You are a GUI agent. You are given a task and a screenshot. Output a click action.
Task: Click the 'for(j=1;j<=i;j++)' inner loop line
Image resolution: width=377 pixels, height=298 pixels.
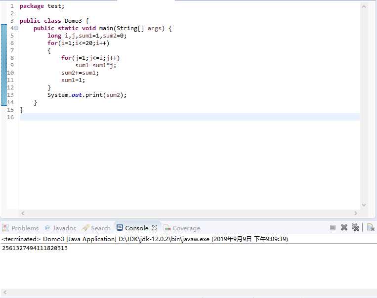90,58
